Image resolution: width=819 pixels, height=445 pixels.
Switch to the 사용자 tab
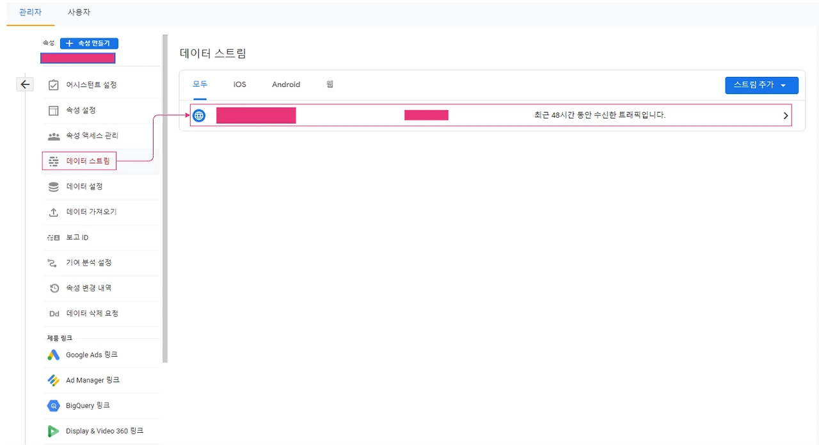[x=78, y=11]
